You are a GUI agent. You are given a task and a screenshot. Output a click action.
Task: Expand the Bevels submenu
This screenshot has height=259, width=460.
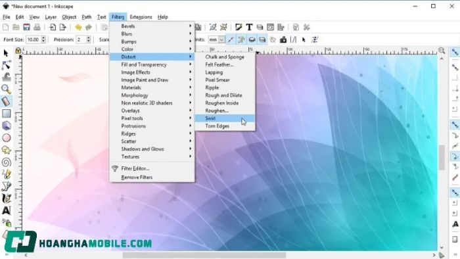(152, 26)
